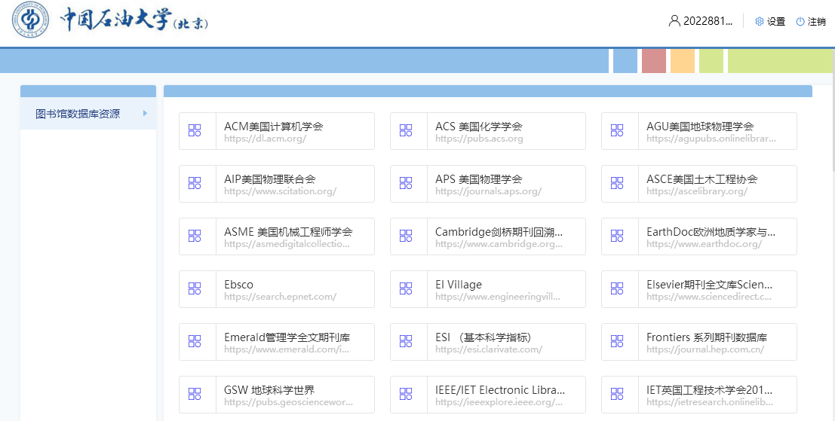This screenshot has height=421, width=835.
Task: Select 图书馆数据库资源 in the left sidebar
Action: point(78,114)
